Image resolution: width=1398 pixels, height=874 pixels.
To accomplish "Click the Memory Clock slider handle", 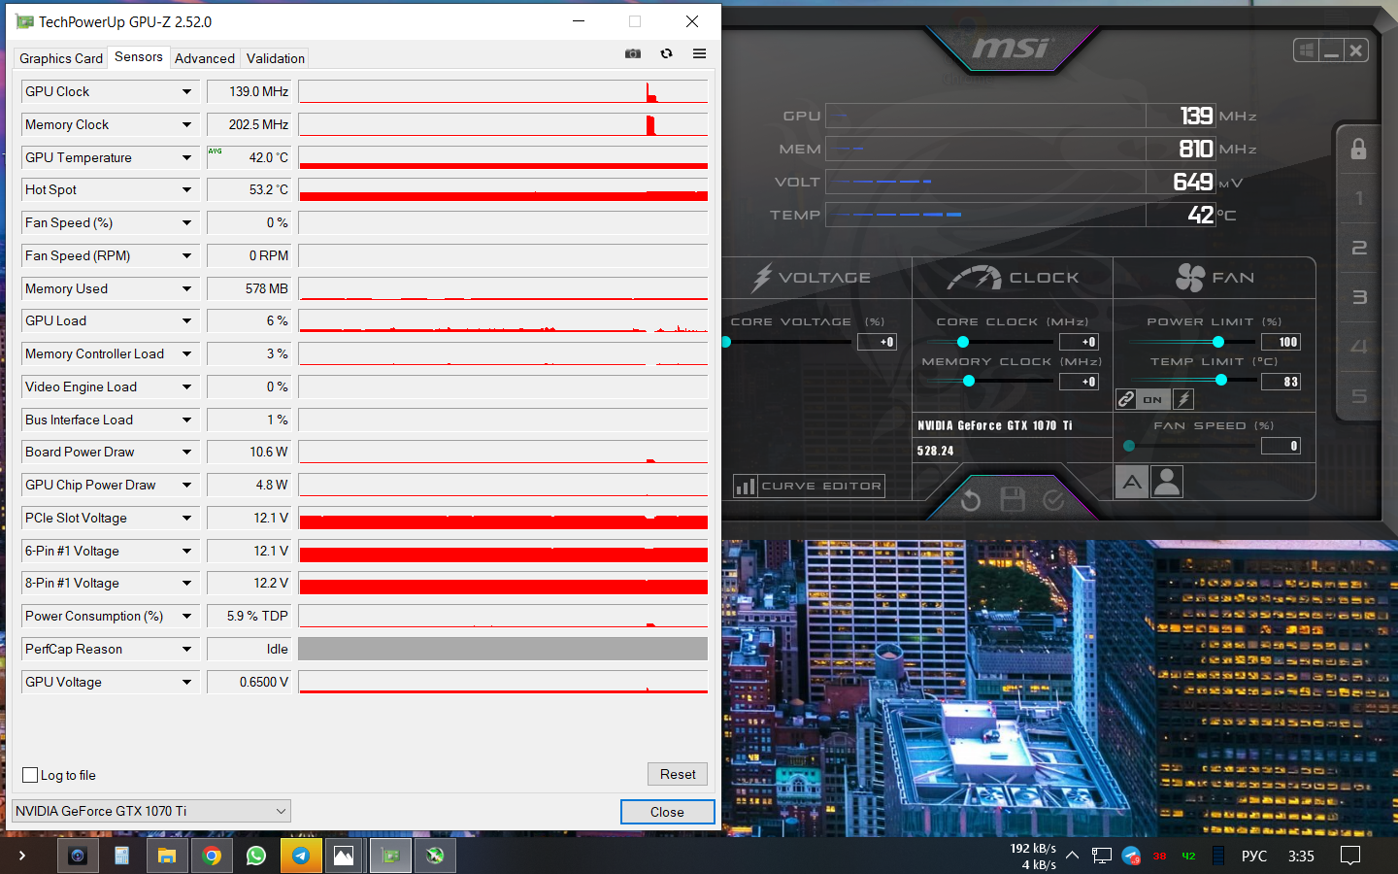I will click(x=969, y=381).
